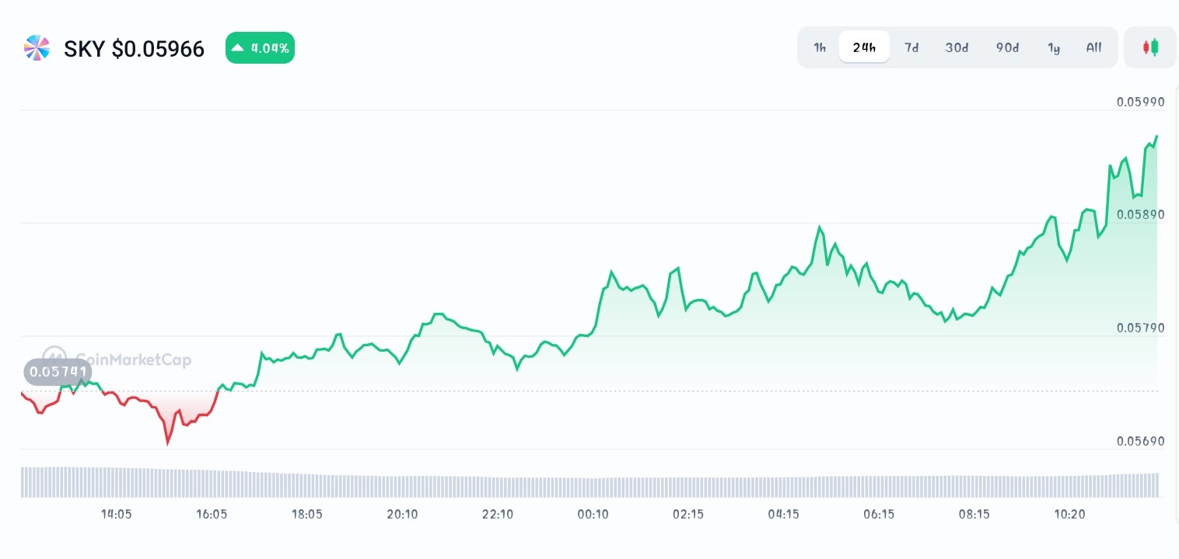Click the 22:10 time axis label
Viewport: 1179px width, 559px height.
498,514
